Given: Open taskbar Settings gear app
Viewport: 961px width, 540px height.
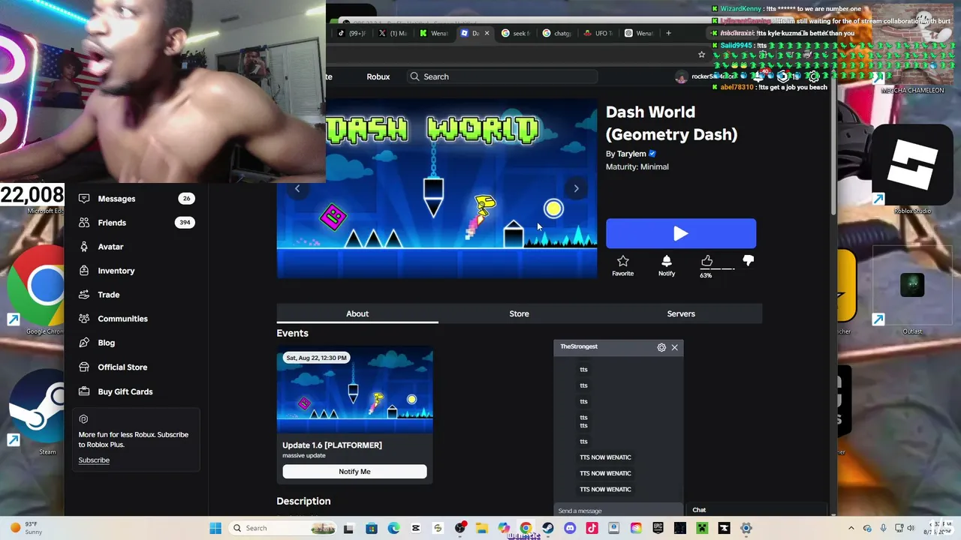Looking at the screenshot, I should click(746, 528).
